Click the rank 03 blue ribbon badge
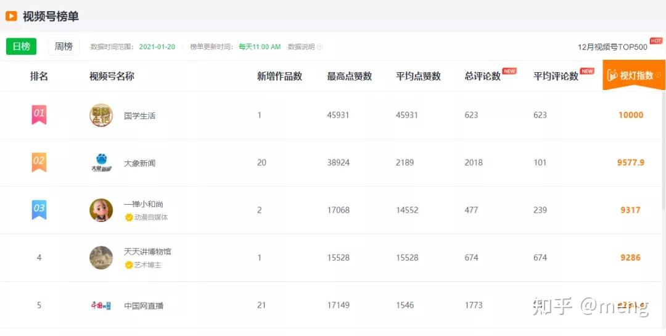Image resolution: width=666 pixels, height=336 pixels. (x=39, y=210)
